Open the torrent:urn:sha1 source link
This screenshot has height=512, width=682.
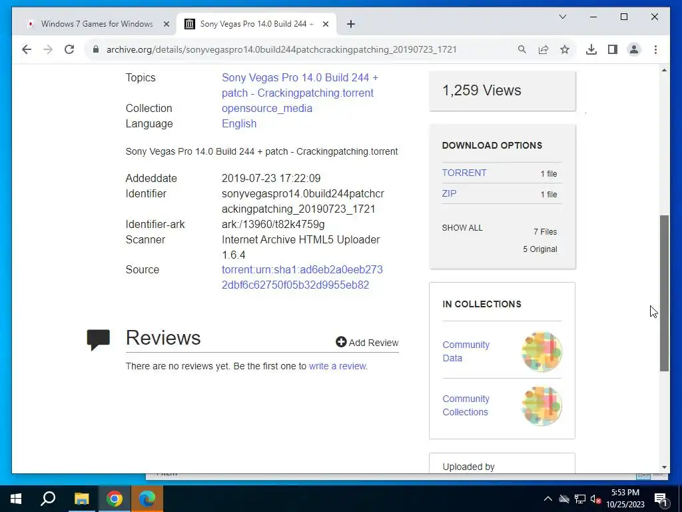[302, 277]
